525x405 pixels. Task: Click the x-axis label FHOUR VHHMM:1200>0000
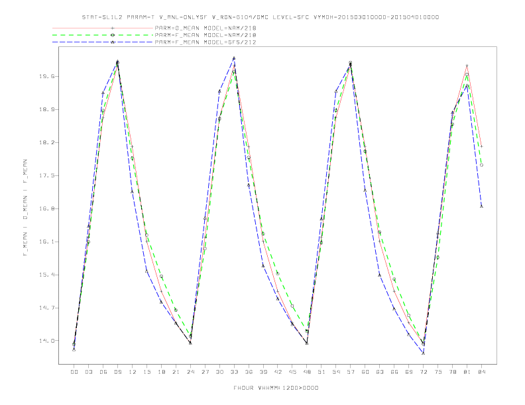(276, 388)
